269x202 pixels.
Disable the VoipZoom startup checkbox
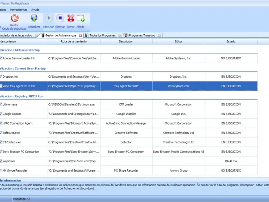pos(1,161)
